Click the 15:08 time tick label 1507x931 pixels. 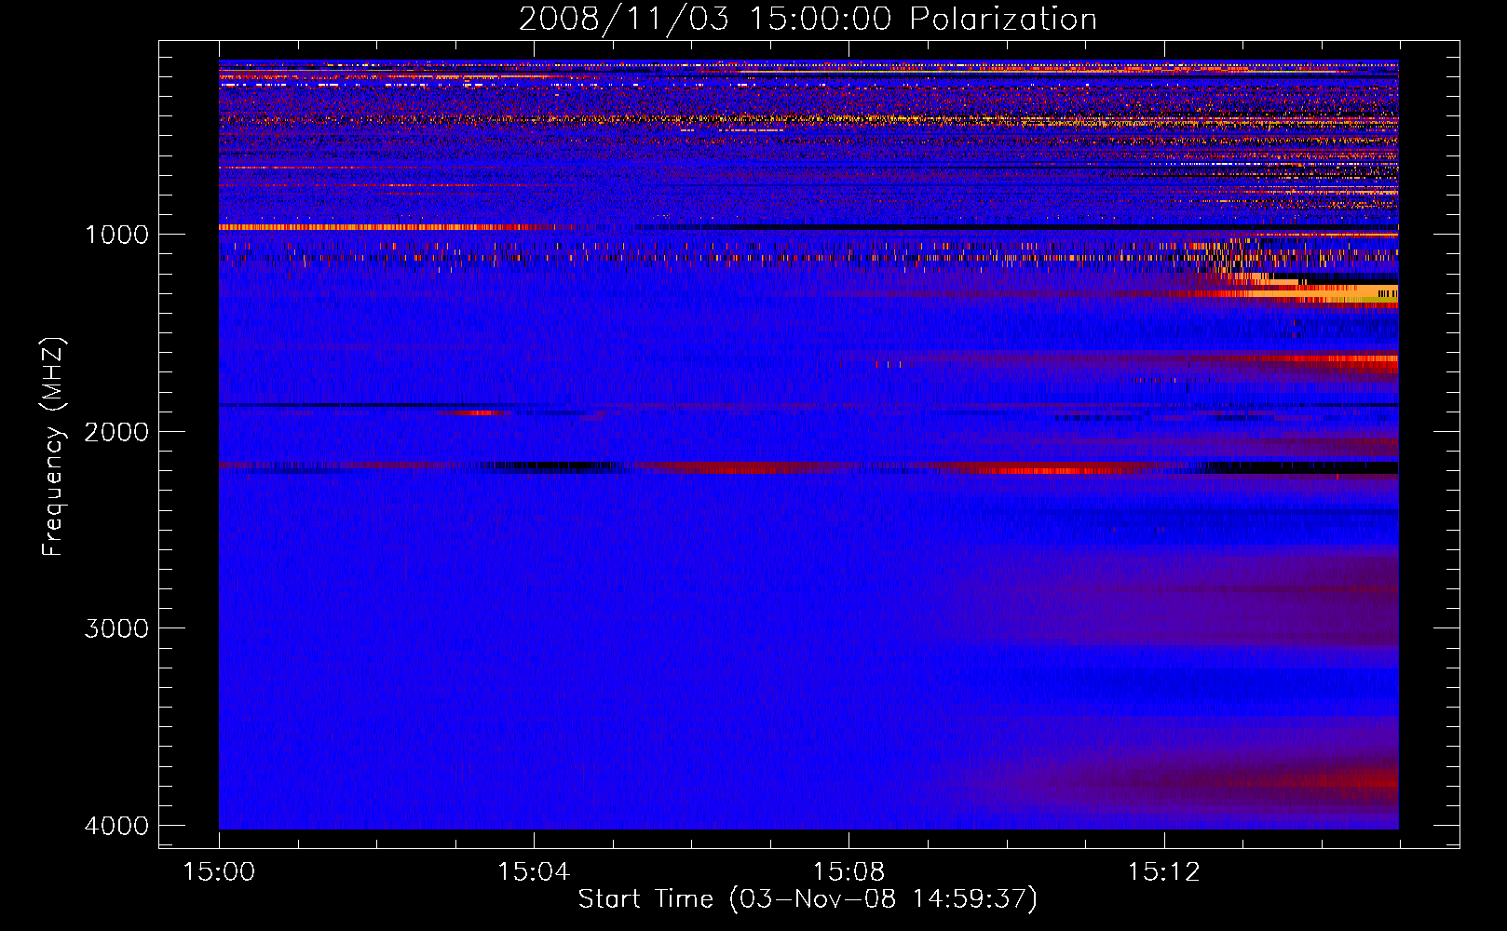pyautogui.click(x=849, y=872)
